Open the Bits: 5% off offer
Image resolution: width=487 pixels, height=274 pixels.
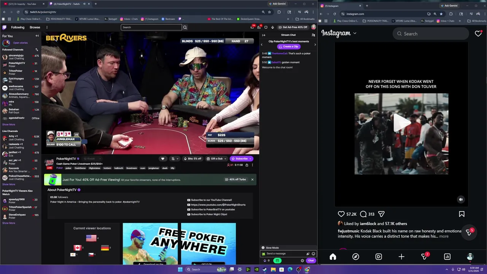(193, 159)
